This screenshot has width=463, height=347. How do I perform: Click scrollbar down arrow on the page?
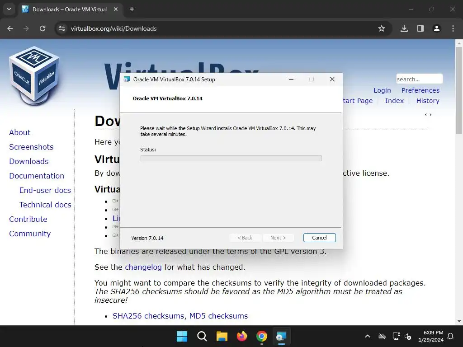click(x=459, y=321)
